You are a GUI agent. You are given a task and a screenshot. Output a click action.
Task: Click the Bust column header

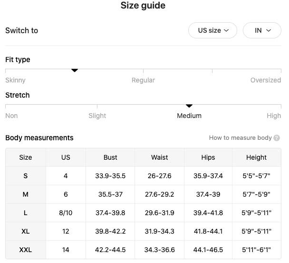110,157
